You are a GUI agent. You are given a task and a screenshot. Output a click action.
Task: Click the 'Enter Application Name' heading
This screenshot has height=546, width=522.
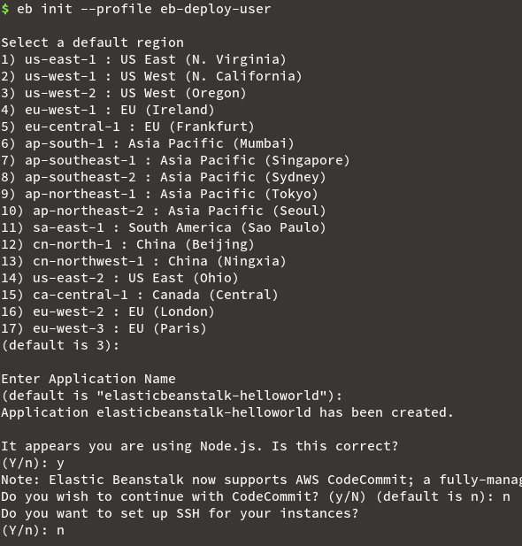(x=88, y=379)
